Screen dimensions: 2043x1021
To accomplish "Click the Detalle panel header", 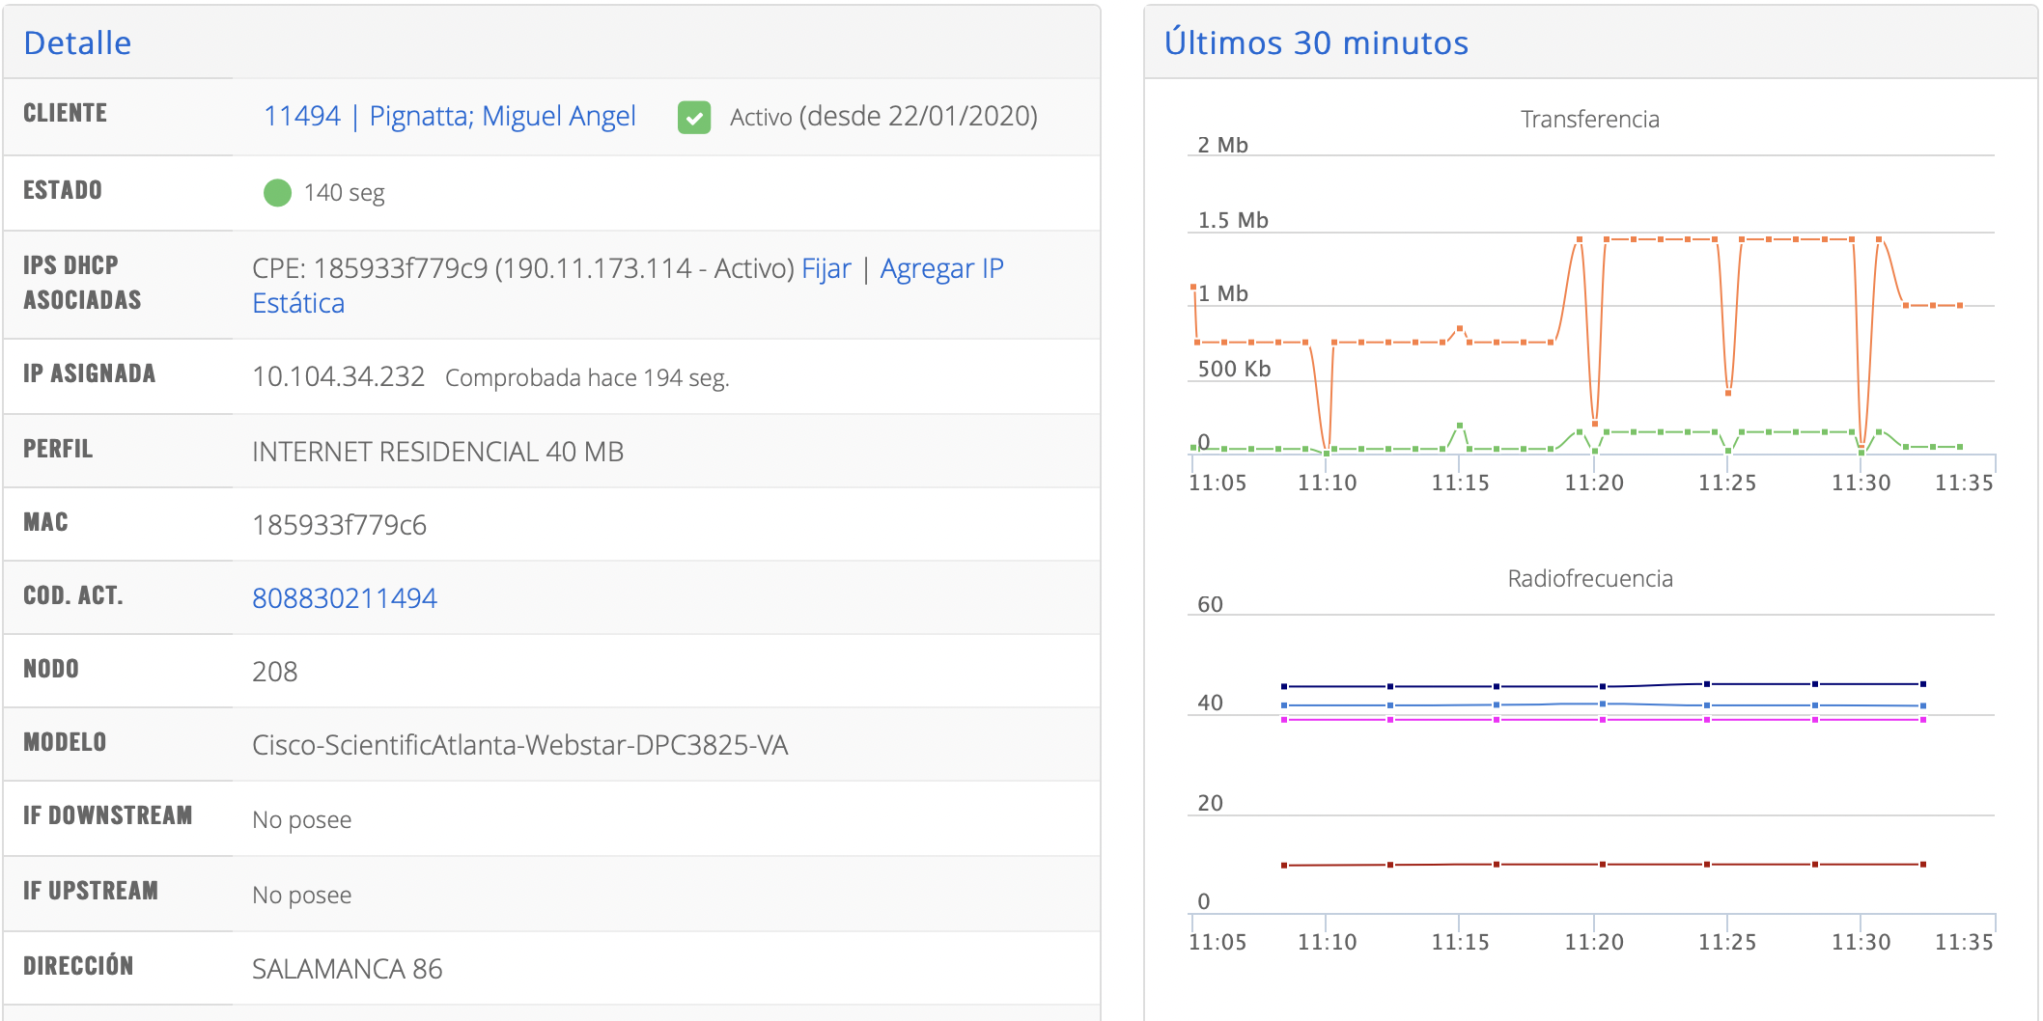I will [x=77, y=43].
